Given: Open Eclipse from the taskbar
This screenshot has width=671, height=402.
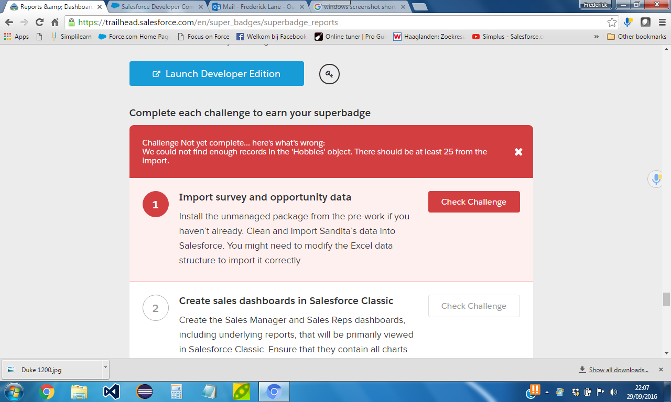Looking at the screenshot, I should point(144,392).
